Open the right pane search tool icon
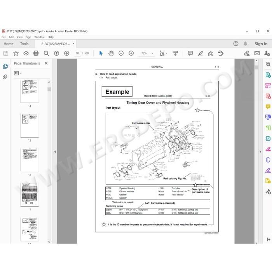272x272 pixels. [x=268, y=64]
